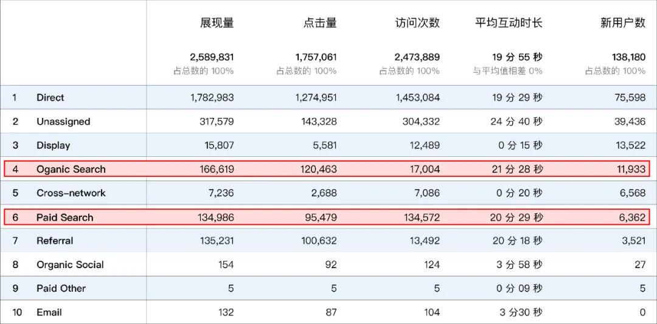Click the total 新用户数 value 138,180
Viewport: 657px width, 324px height.
click(x=628, y=57)
